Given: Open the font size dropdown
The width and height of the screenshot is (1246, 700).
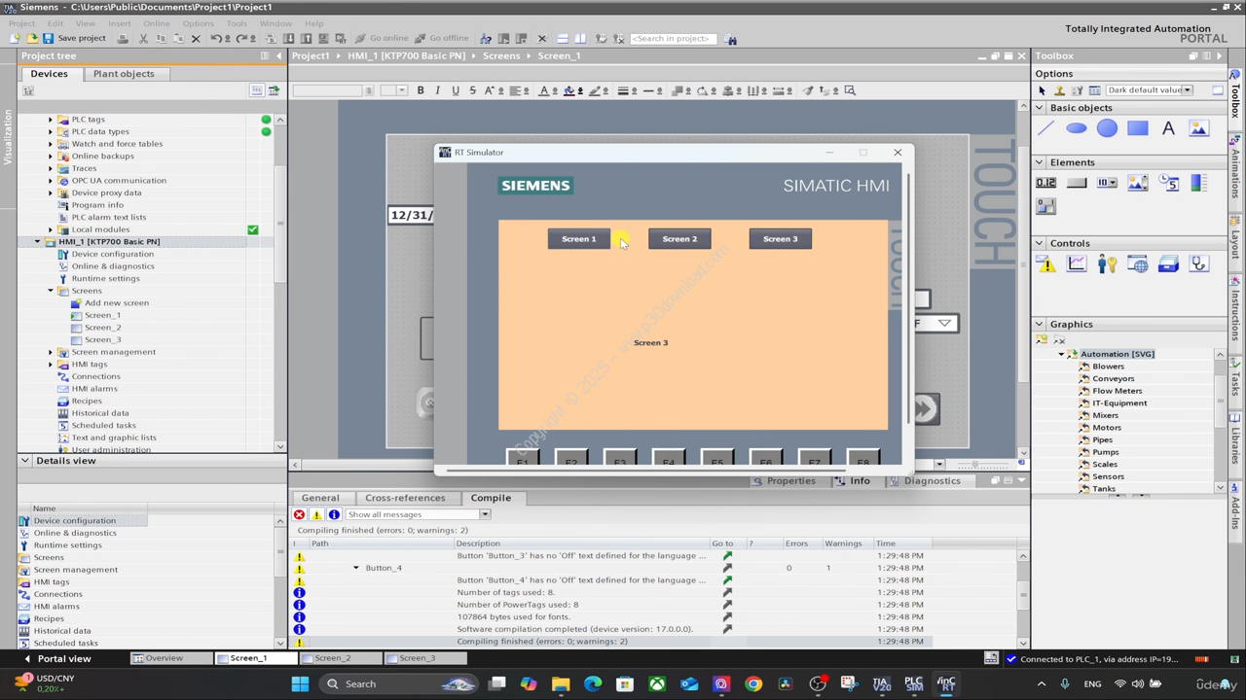Looking at the screenshot, I should 401,90.
